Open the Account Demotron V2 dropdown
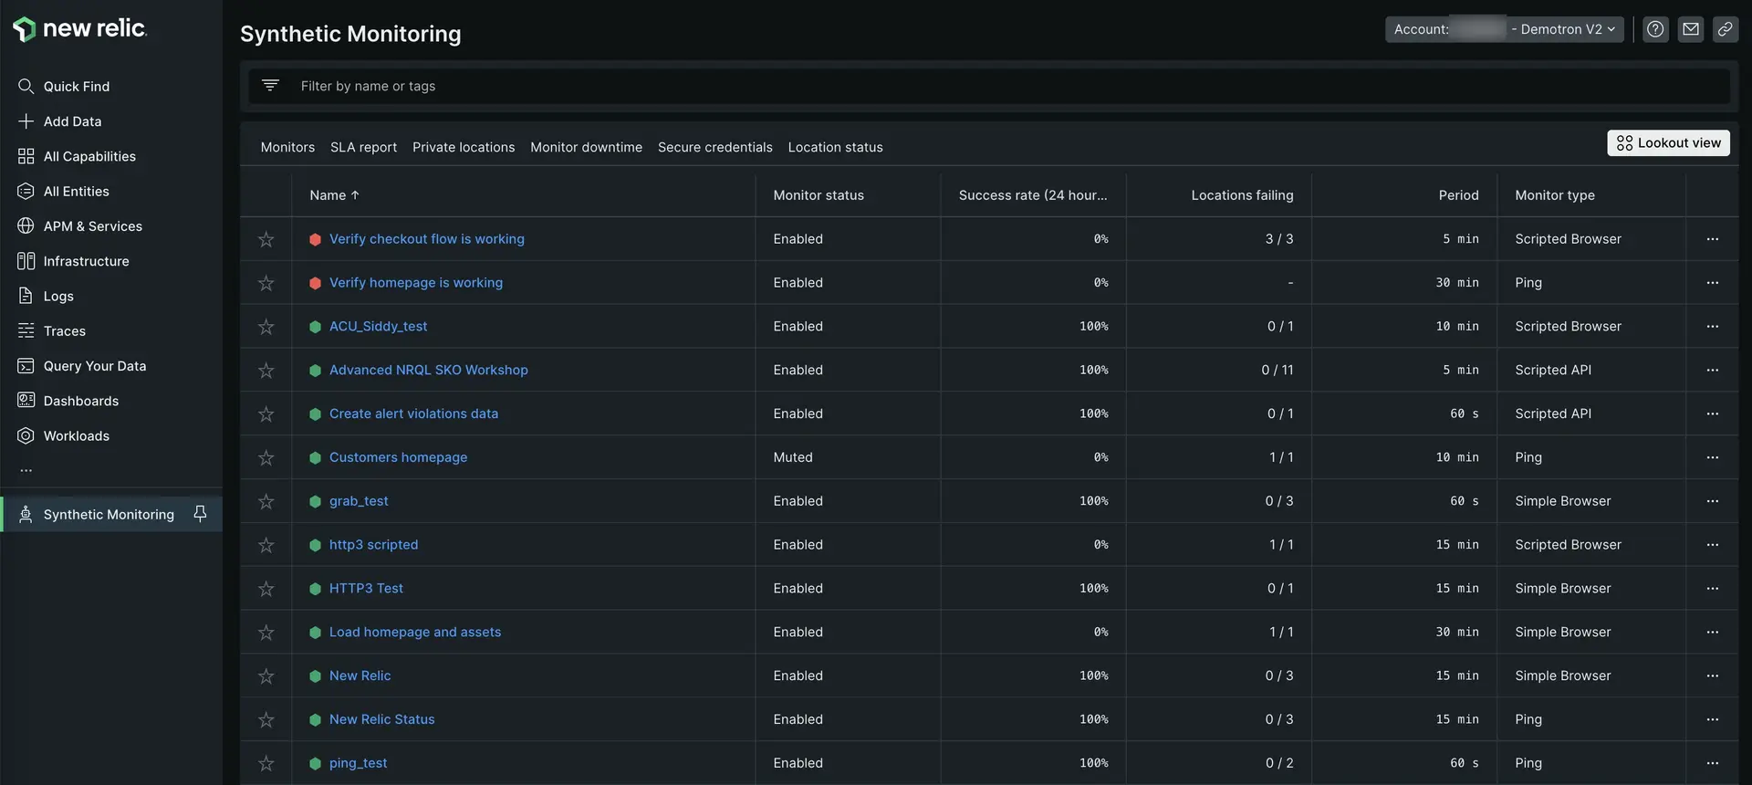 [1504, 29]
